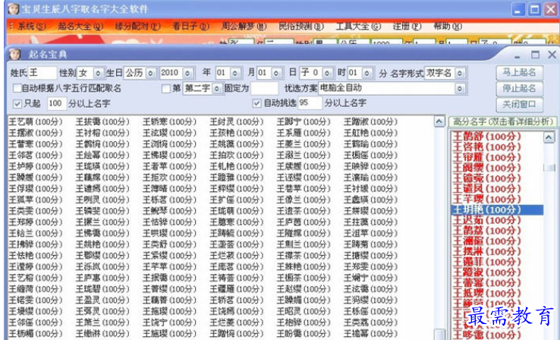Enable 自动根据八字五行匹配取名 checkbox
560x340 pixels.
(x=17, y=88)
